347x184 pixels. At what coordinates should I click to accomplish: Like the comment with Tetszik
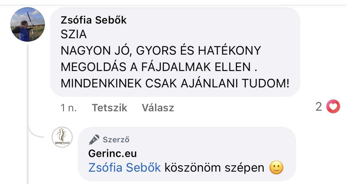(x=109, y=108)
